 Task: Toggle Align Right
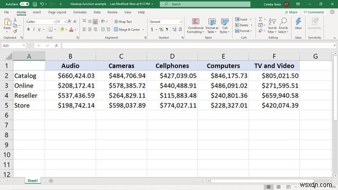click(95, 29)
